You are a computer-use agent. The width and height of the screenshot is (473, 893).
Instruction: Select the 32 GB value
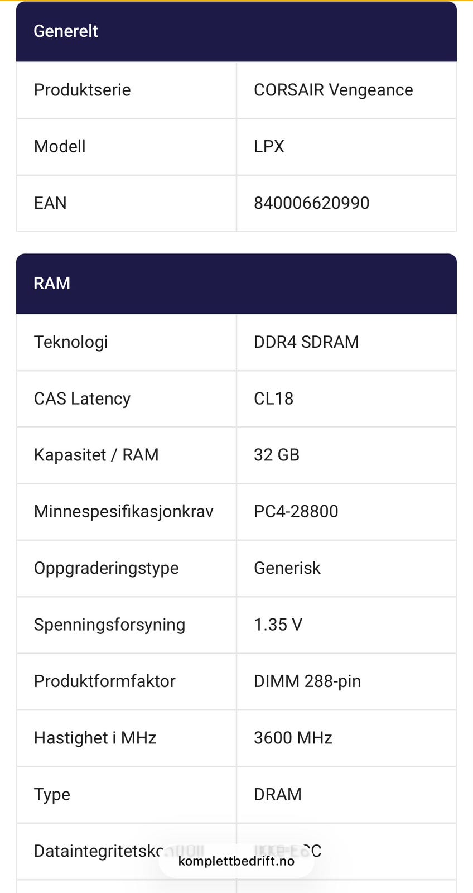(276, 455)
